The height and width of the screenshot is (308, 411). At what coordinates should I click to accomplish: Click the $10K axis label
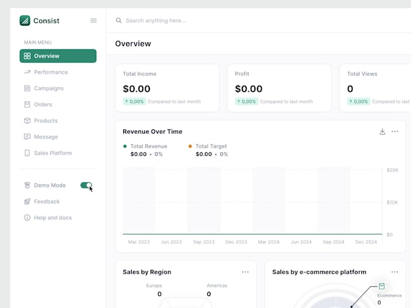(392, 202)
